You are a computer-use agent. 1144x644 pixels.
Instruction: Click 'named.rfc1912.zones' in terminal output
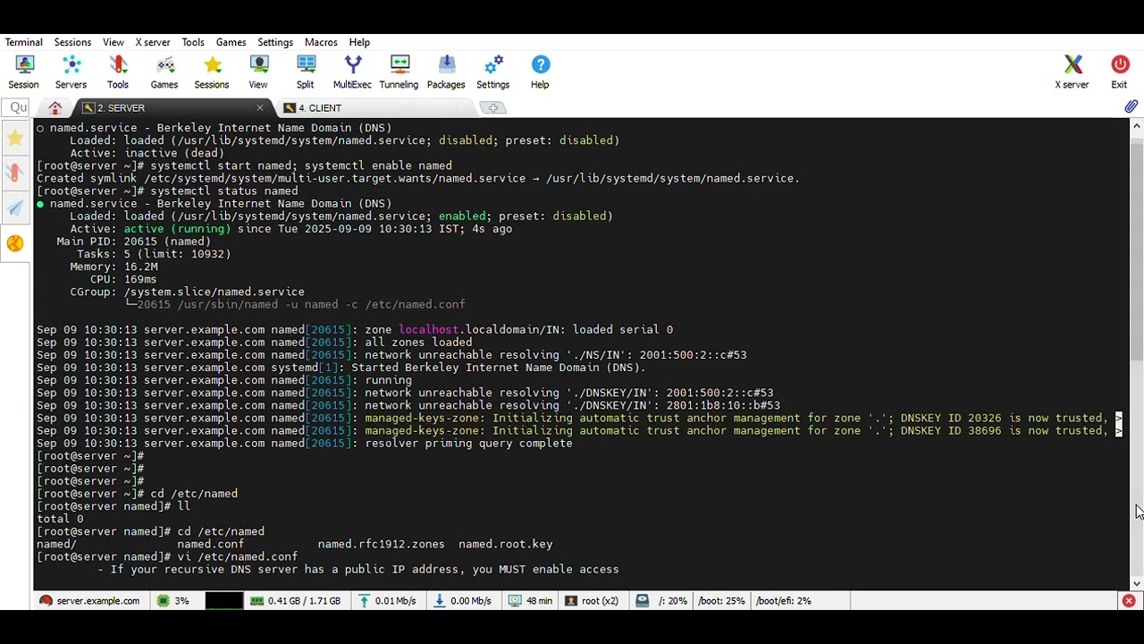coord(381,545)
